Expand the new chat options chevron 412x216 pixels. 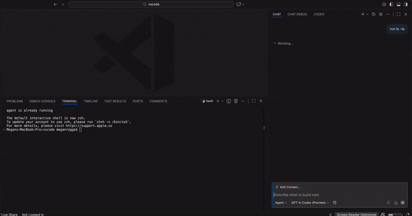(x=367, y=14)
